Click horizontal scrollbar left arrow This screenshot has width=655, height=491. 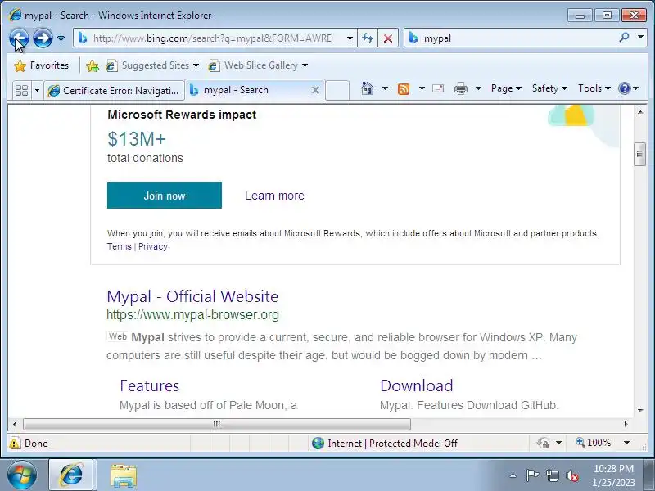click(15, 424)
